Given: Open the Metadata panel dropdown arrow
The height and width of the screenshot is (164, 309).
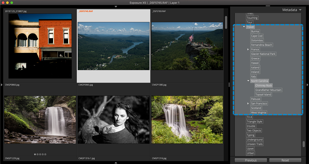Looking at the screenshot, I should tap(300, 10).
